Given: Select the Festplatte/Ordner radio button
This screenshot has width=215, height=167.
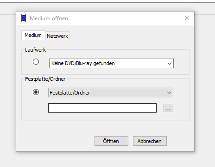Looking at the screenshot, I should point(36,92).
